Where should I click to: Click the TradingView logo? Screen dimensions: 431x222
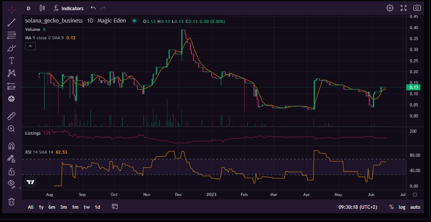(30, 182)
